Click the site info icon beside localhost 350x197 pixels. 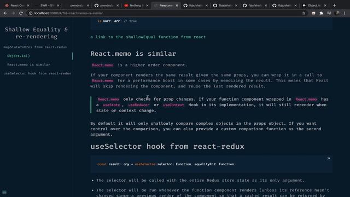(31, 13)
